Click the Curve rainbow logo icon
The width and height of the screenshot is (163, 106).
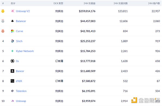(12, 31)
